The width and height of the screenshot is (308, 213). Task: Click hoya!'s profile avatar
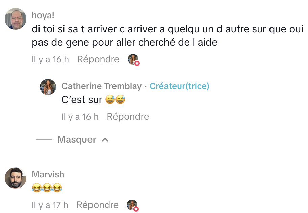16,19
